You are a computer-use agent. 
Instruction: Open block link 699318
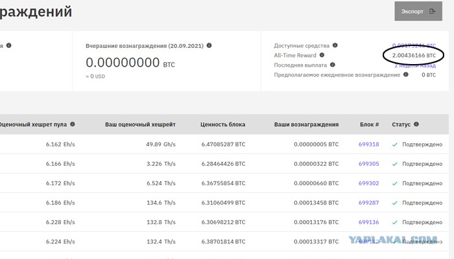click(368, 144)
